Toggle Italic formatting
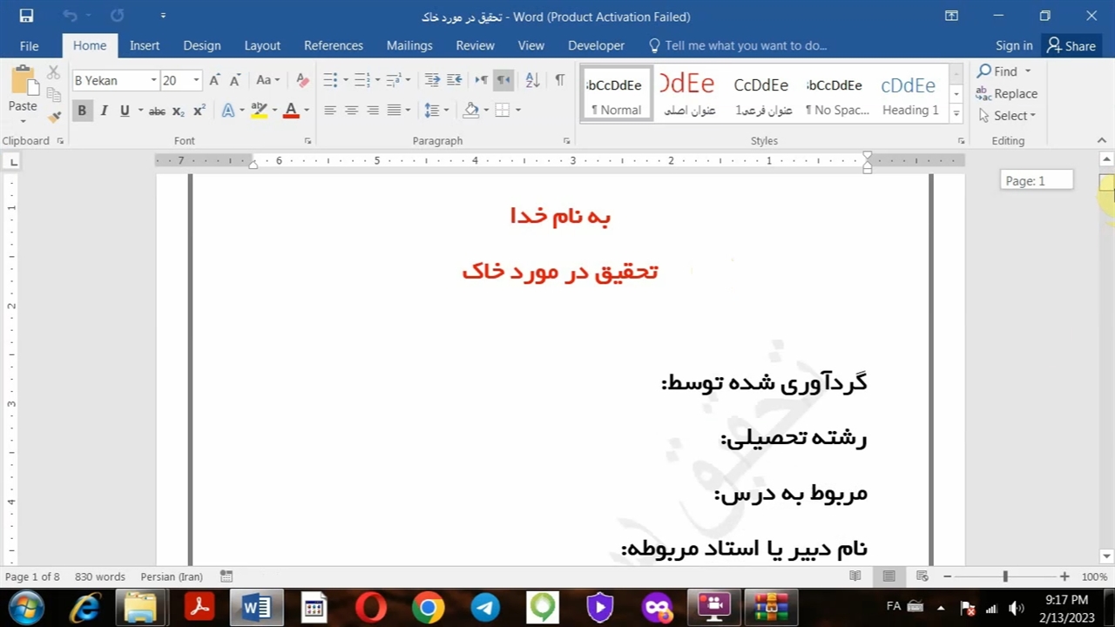The height and width of the screenshot is (627, 1115). [x=104, y=111]
